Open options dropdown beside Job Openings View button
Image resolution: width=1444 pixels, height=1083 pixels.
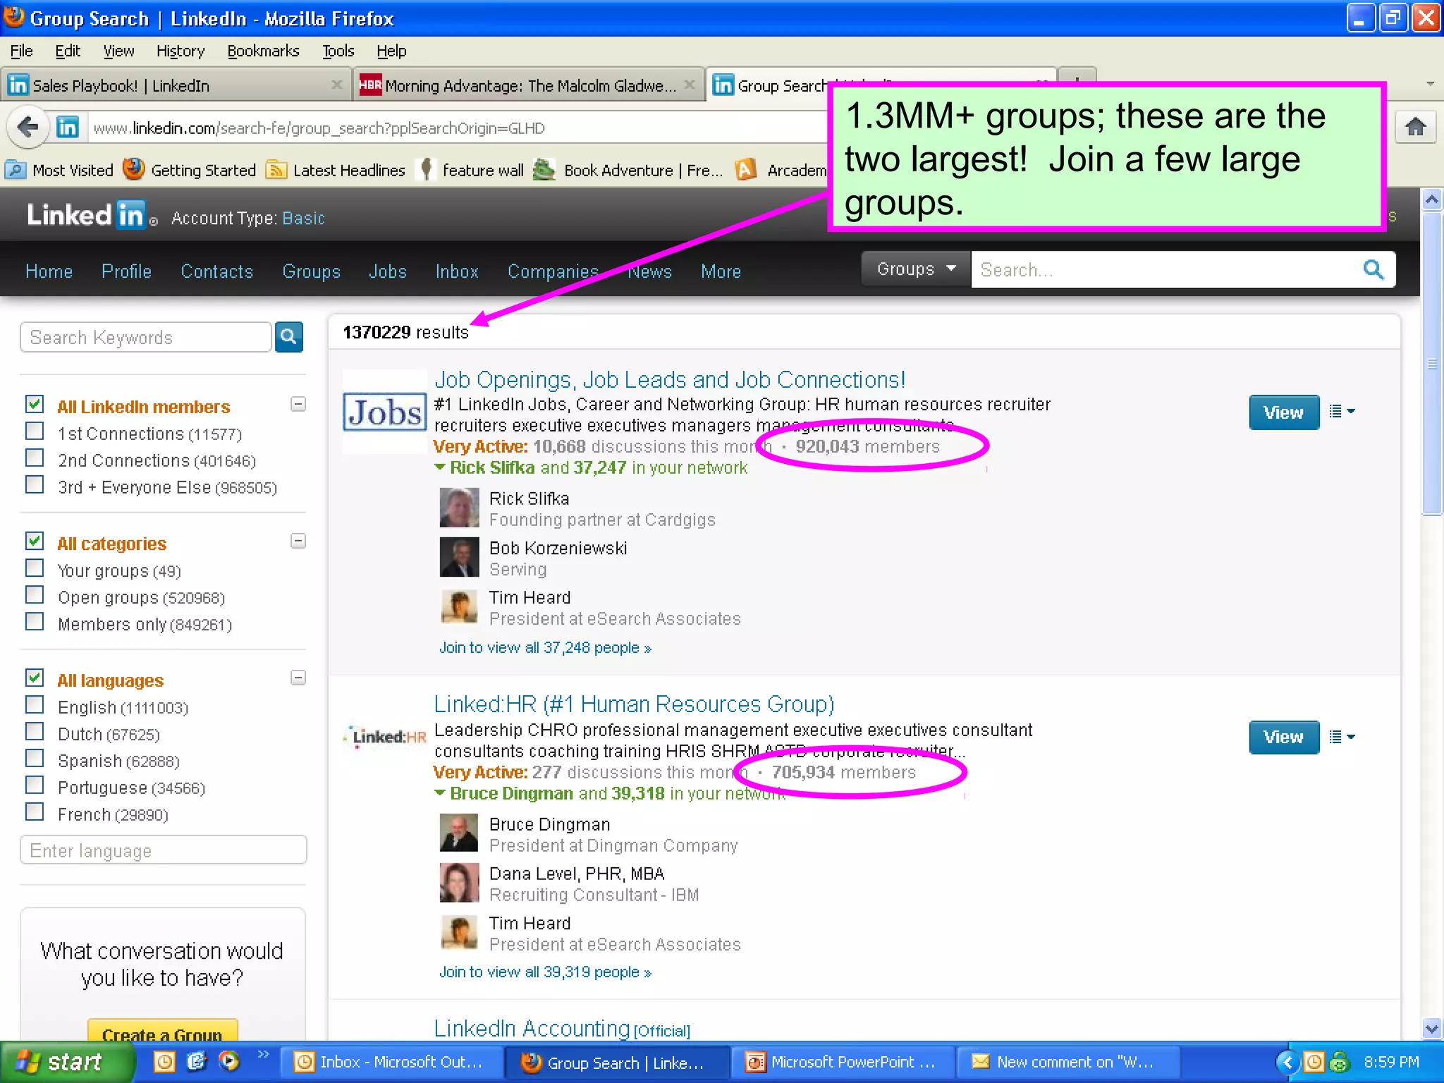[x=1342, y=411]
